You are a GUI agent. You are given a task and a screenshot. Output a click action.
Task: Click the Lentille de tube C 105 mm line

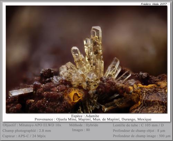[138, 125]
